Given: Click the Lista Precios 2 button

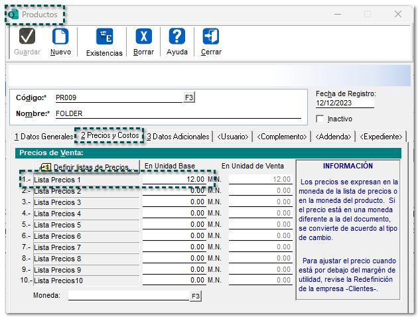Looking at the screenshot, I should [86, 191].
